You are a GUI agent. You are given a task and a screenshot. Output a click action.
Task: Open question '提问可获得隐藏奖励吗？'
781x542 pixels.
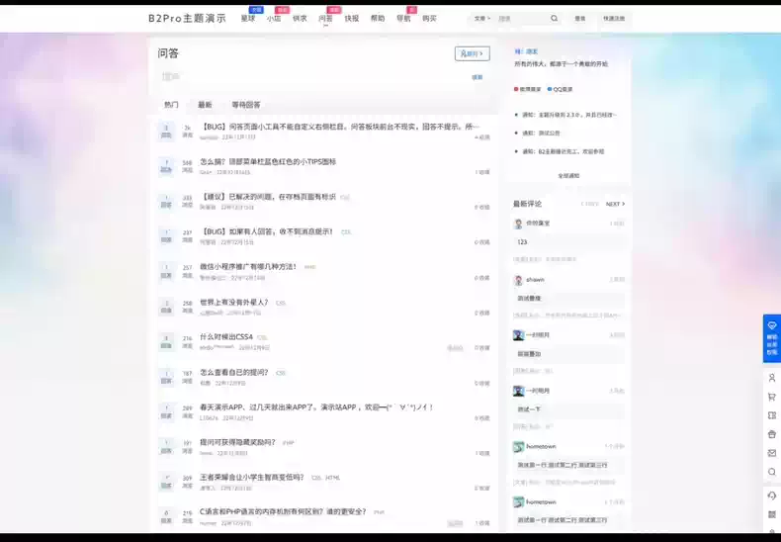click(x=237, y=442)
